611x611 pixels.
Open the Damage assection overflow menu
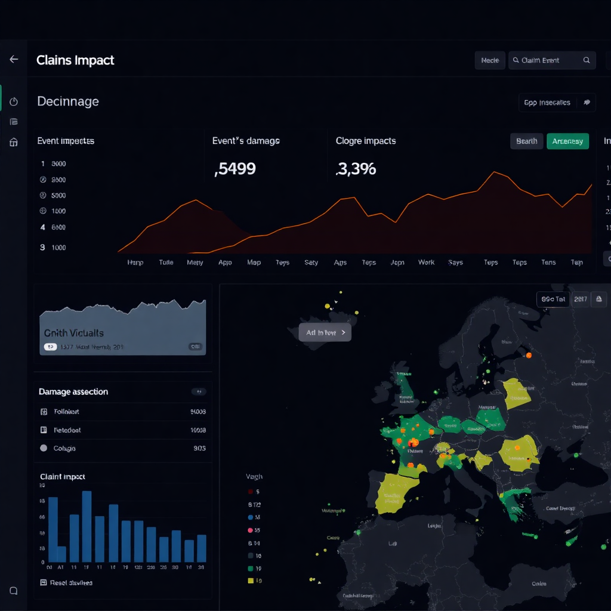point(199,391)
